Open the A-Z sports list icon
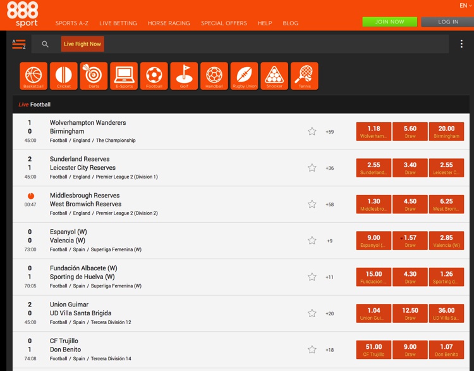 click(19, 44)
